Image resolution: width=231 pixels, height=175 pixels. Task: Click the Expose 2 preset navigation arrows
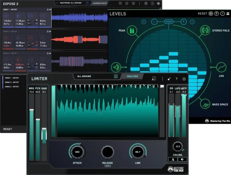[x=57, y=3]
